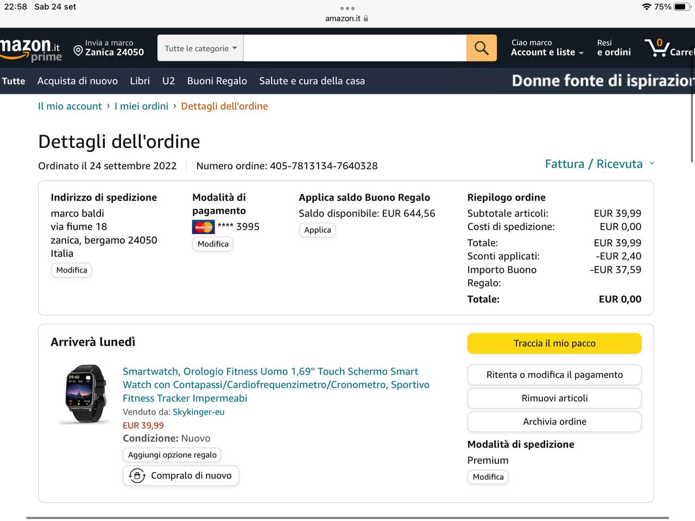Expand the 'Account e liste' menu
This screenshot has height=521, width=695.
[547, 52]
